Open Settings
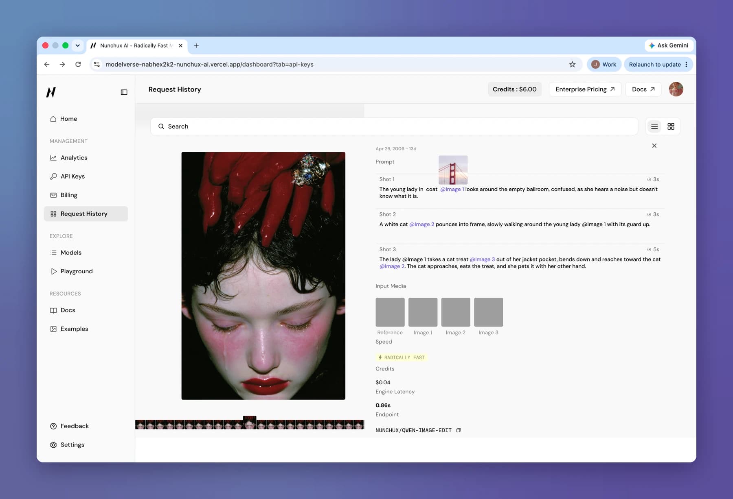733x499 pixels. (x=72, y=445)
